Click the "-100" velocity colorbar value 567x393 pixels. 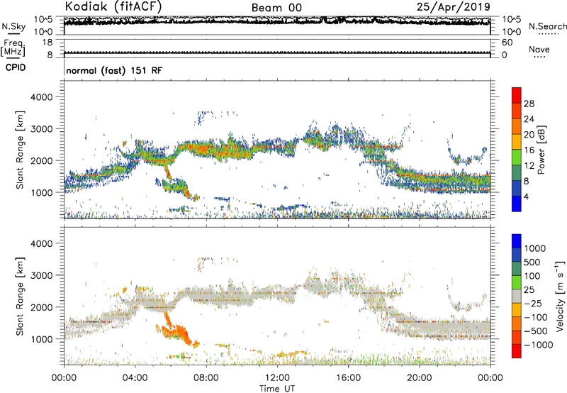[536, 317]
